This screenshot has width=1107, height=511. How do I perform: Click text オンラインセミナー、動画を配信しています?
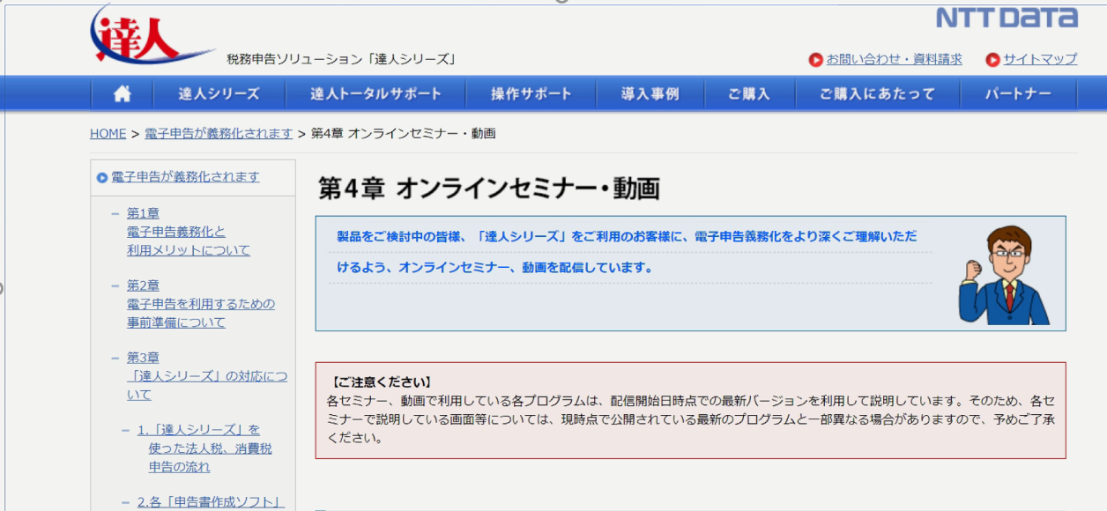(526, 267)
